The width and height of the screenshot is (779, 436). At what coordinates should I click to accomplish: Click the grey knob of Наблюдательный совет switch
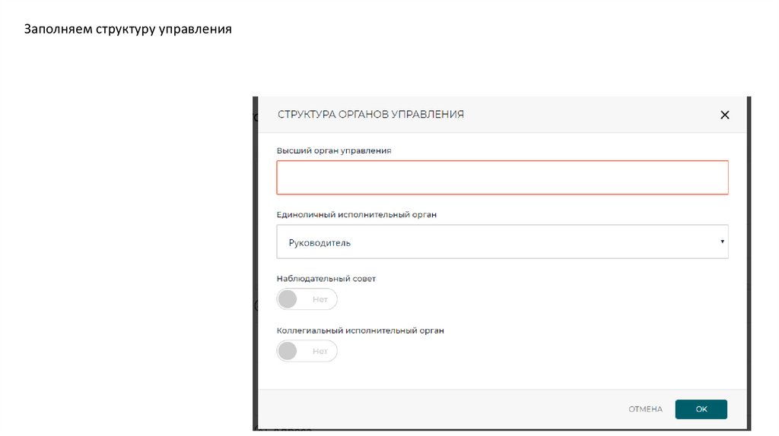click(288, 299)
